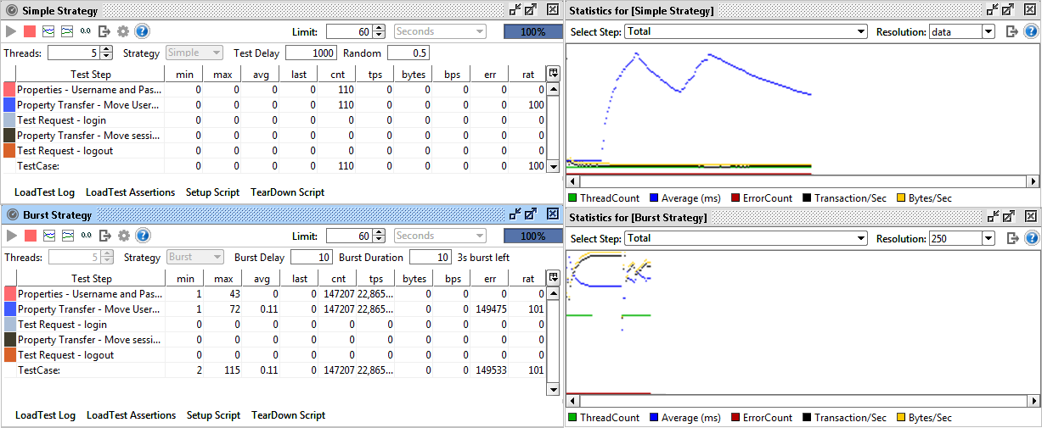Focus the Limit field in Simple Strategy

[349, 31]
